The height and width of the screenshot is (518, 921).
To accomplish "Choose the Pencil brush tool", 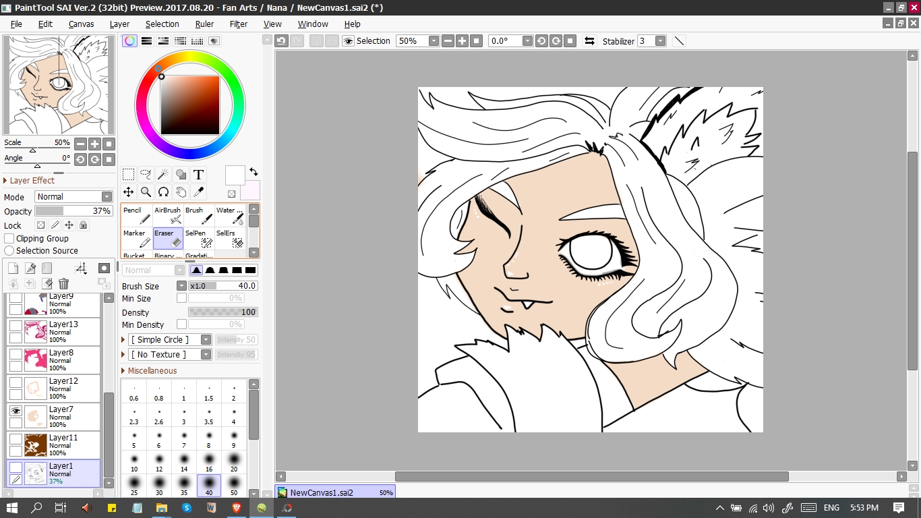I will coord(137,216).
